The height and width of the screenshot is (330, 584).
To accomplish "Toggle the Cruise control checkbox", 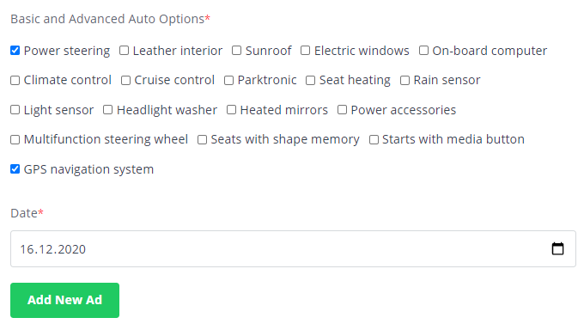I will click(x=126, y=80).
